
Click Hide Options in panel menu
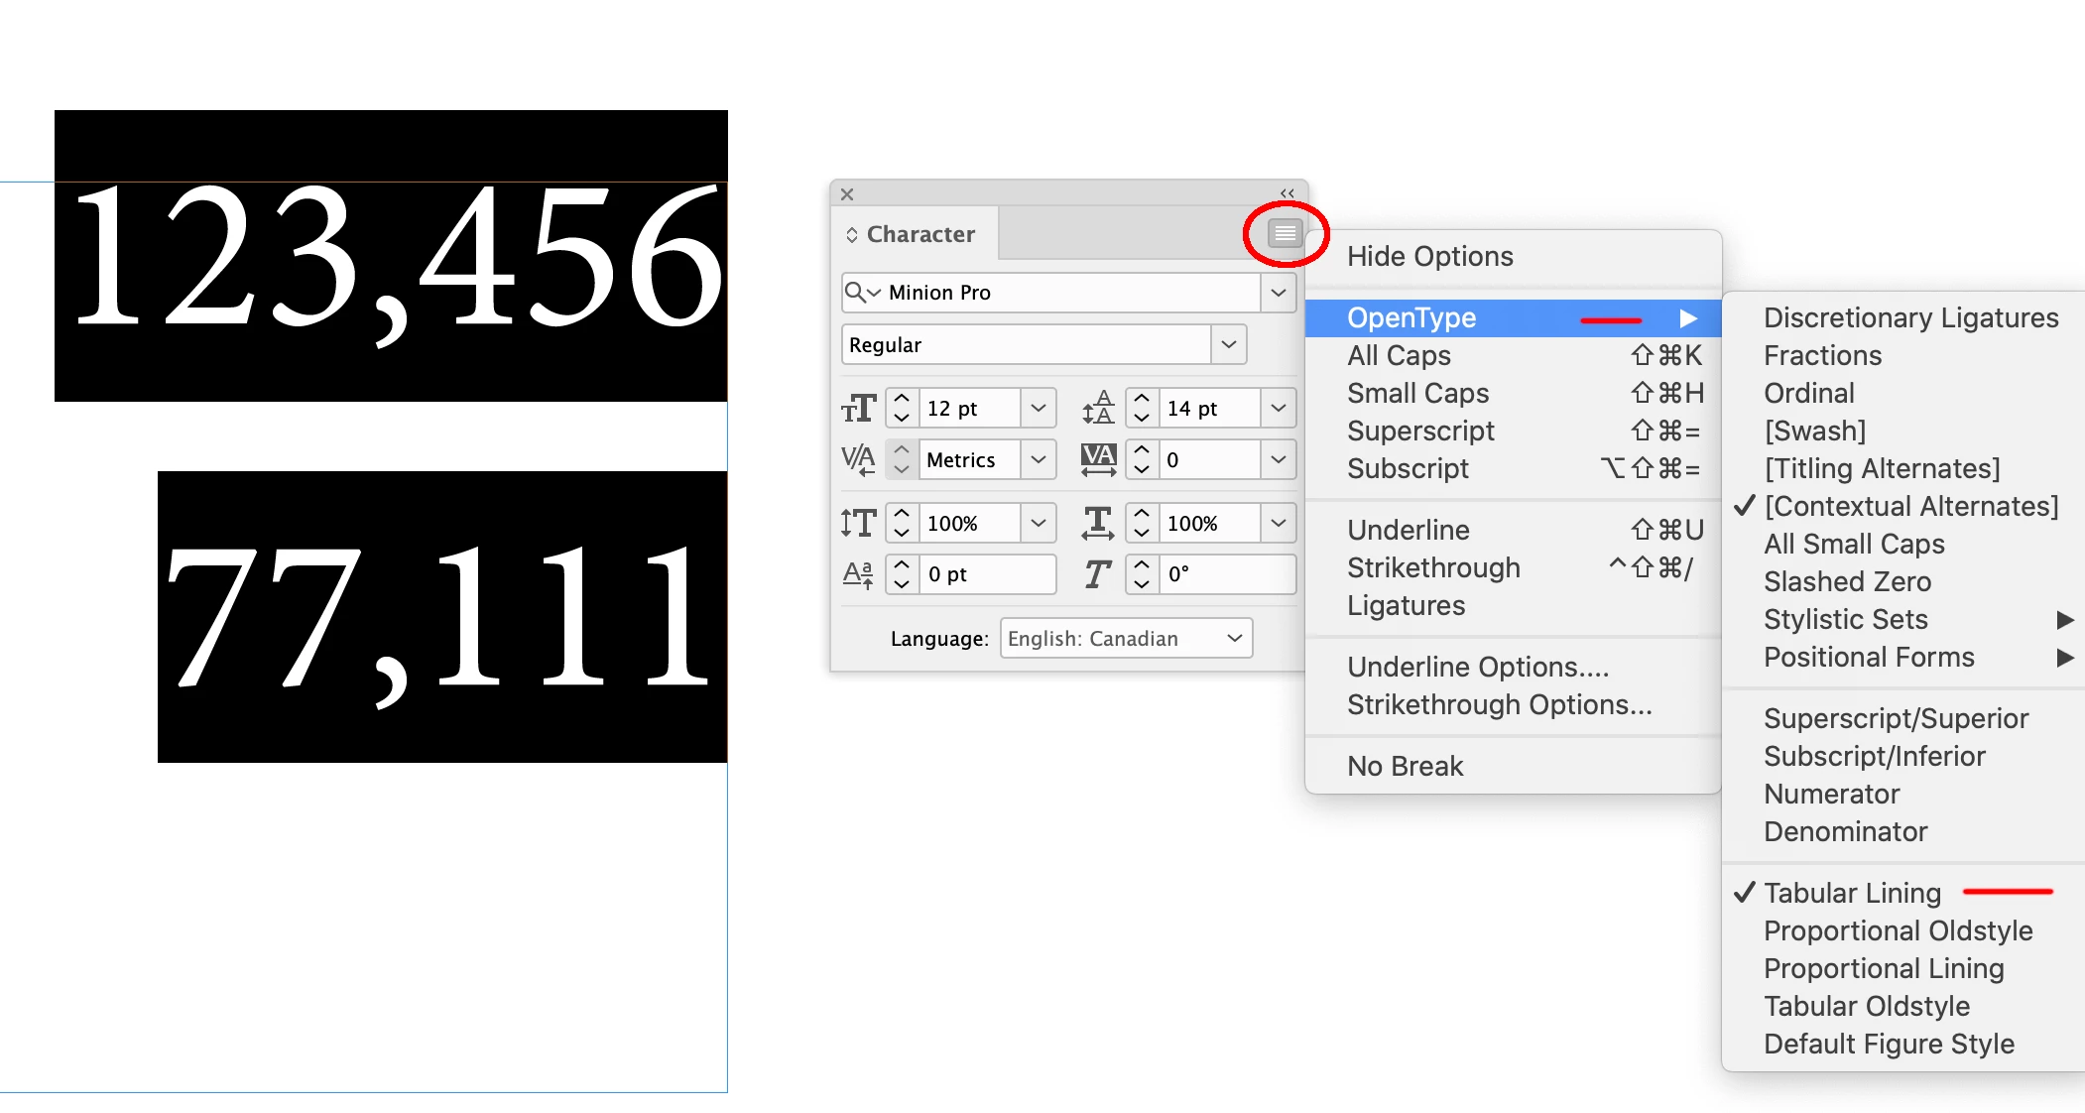1429,256
